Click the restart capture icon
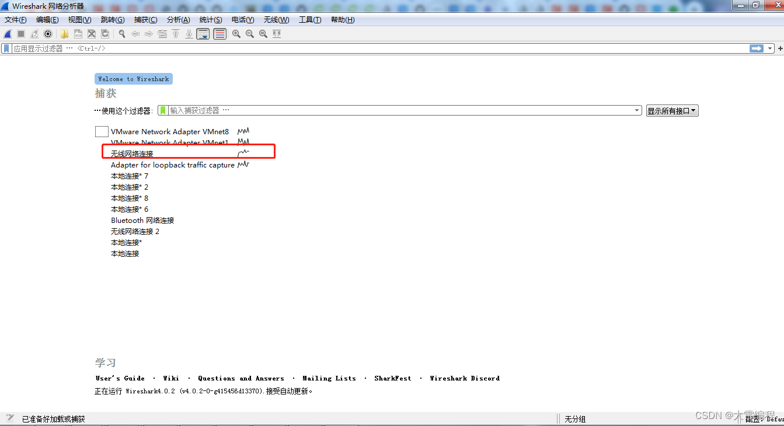This screenshot has width=784, height=426. click(34, 34)
